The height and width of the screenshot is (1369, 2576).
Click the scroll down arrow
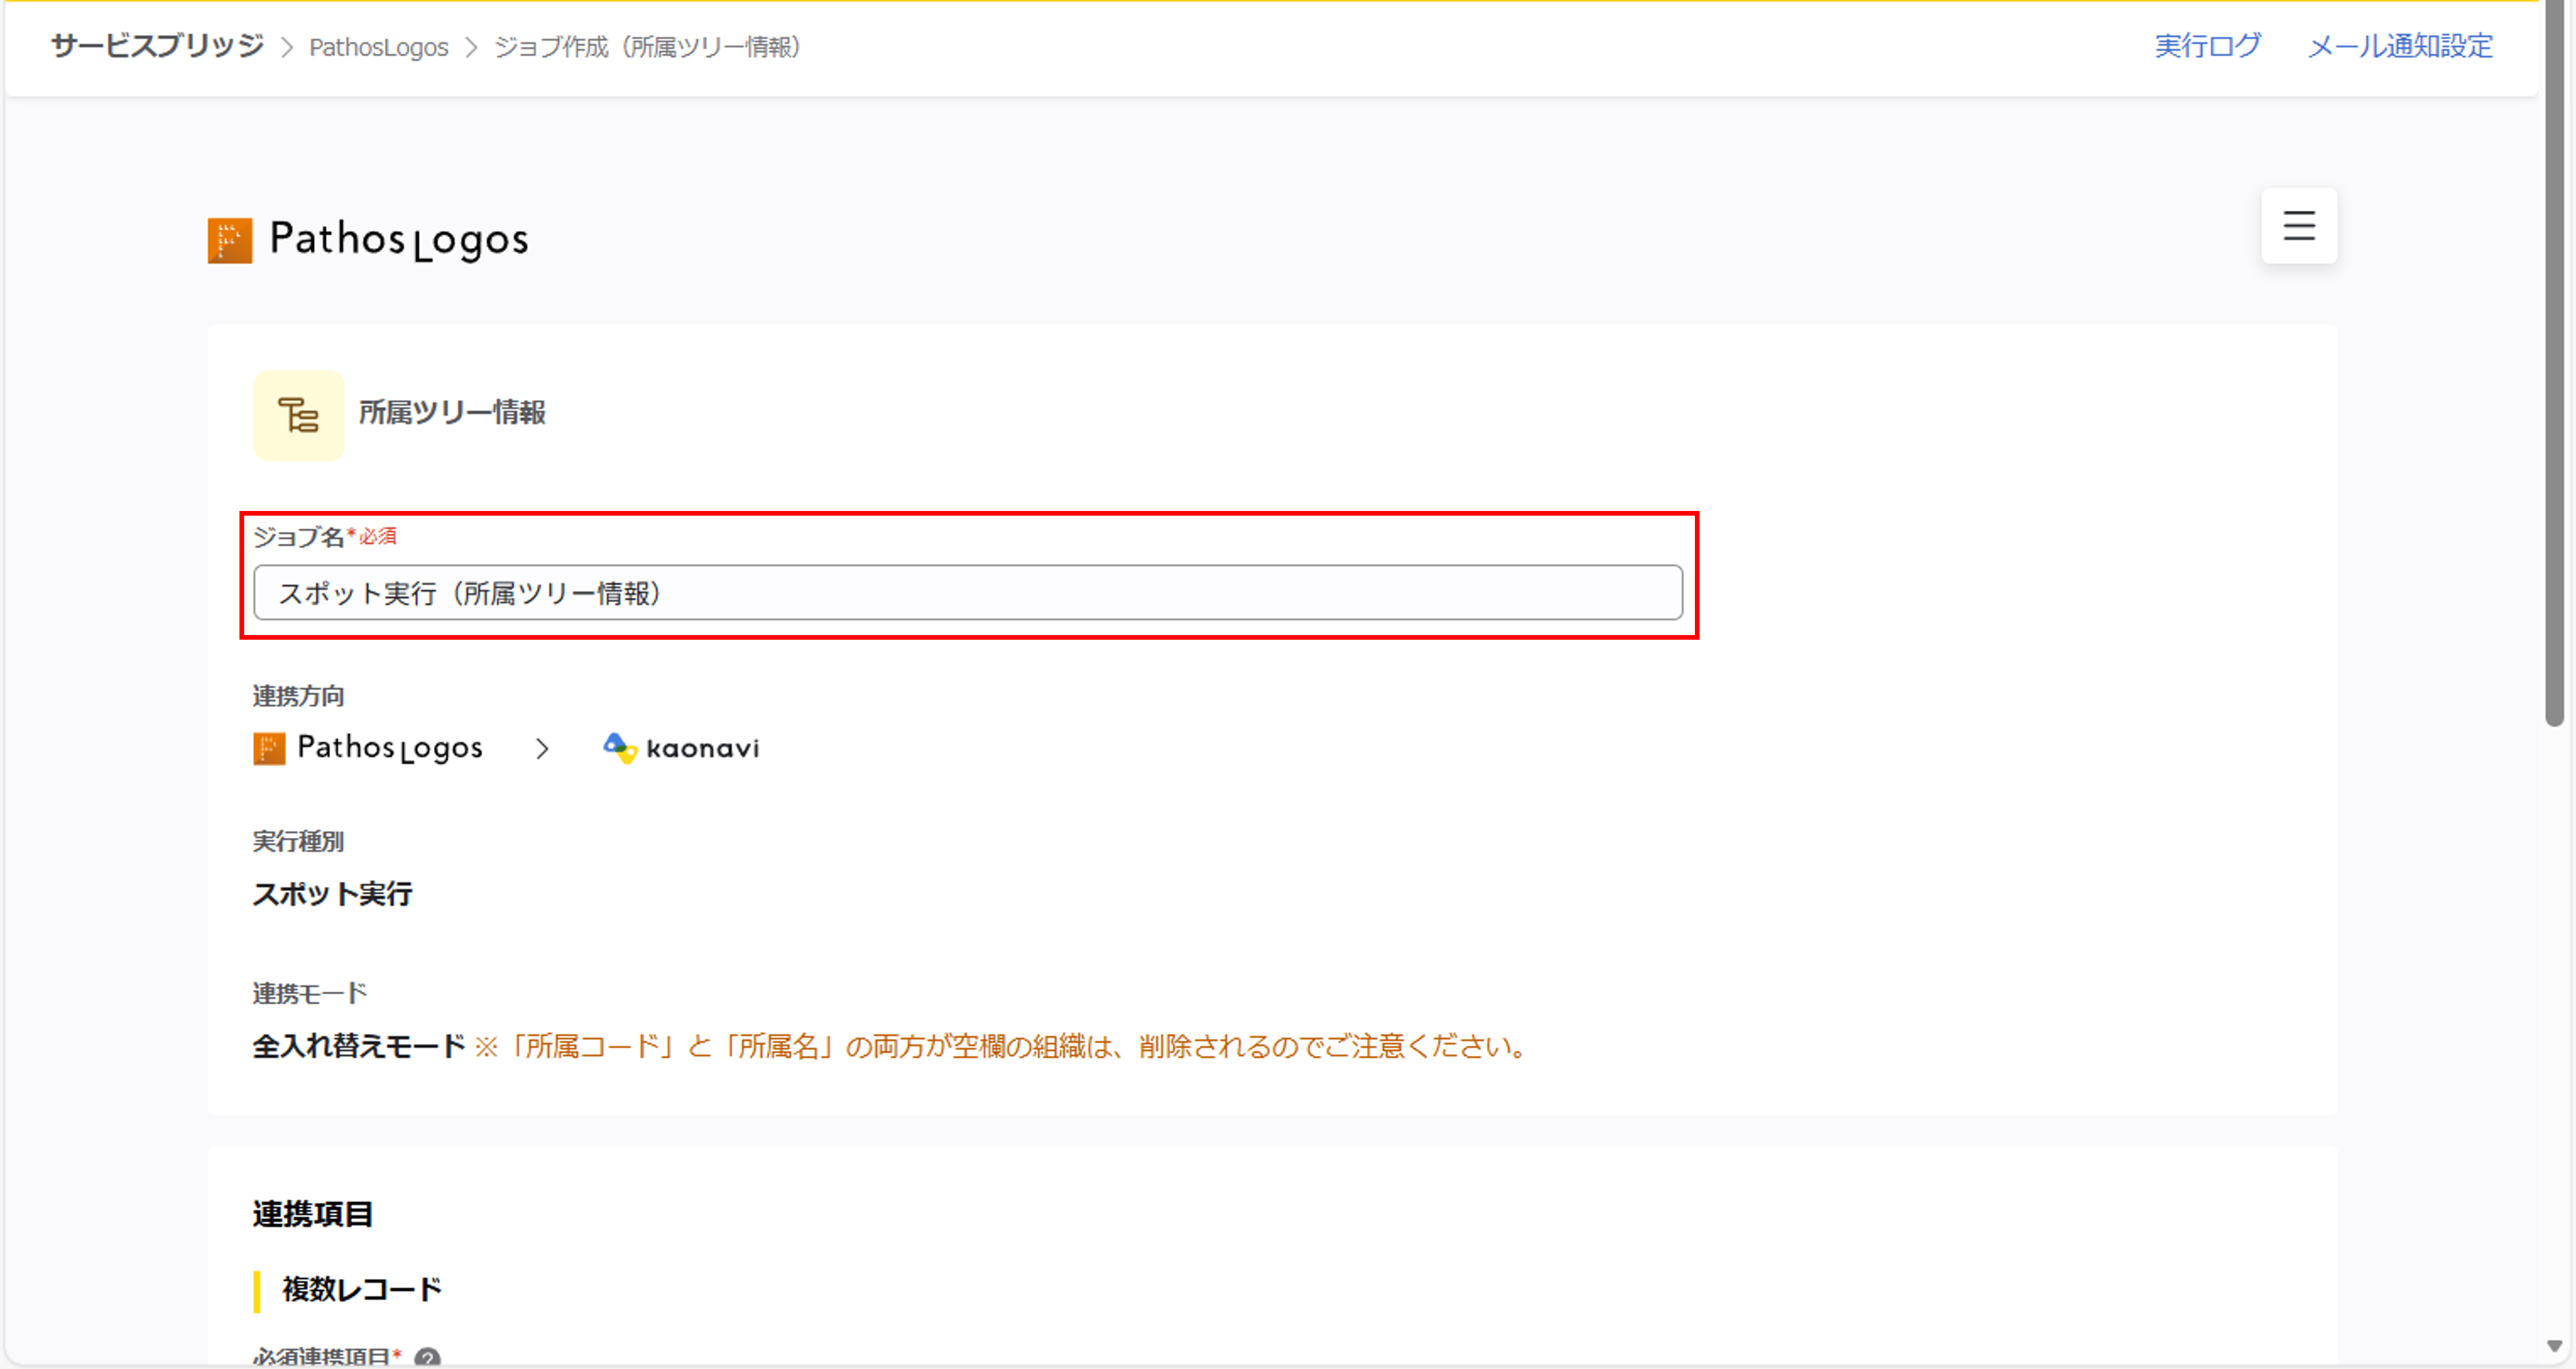2554,1346
